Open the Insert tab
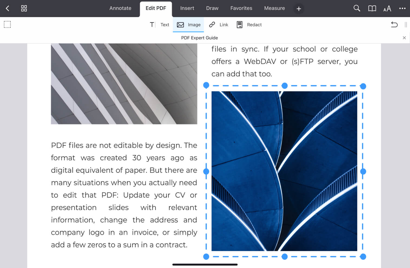410x268 pixels. coord(187,8)
